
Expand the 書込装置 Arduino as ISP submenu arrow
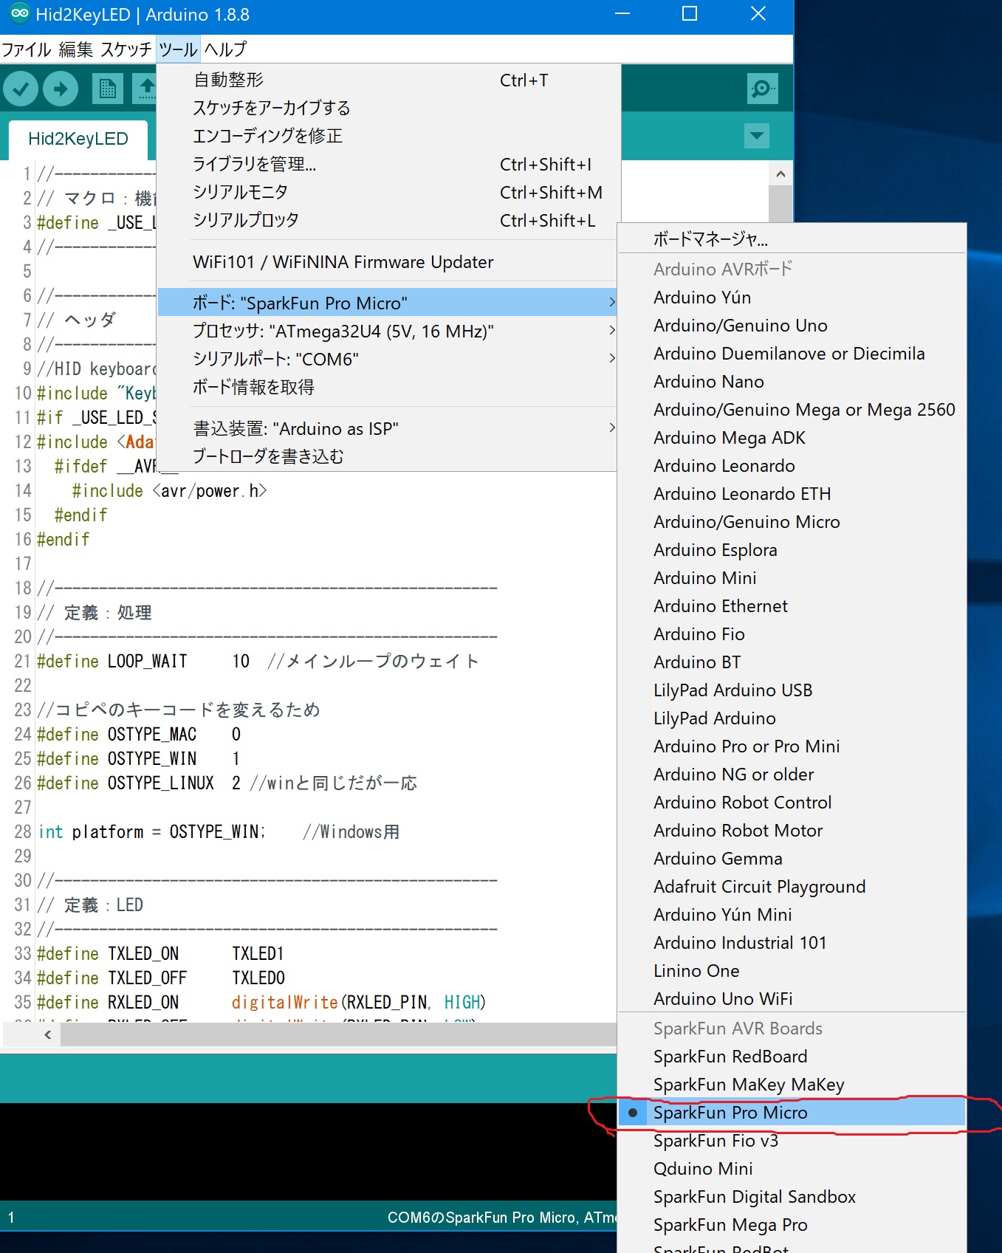612,428
